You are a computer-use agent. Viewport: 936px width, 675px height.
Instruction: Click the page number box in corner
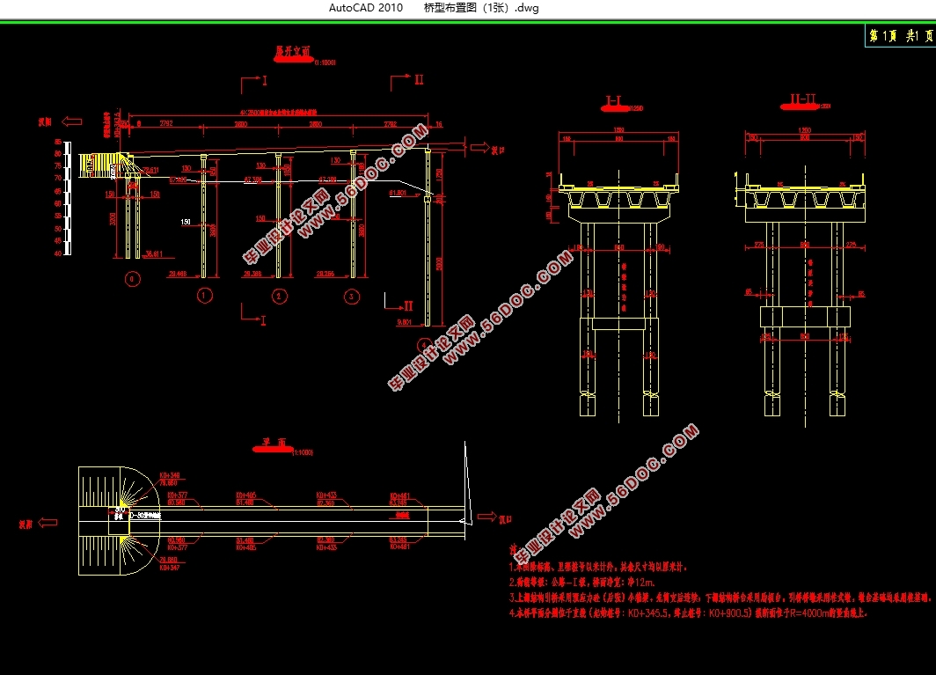pyautogui.click(x=899, y=36)
